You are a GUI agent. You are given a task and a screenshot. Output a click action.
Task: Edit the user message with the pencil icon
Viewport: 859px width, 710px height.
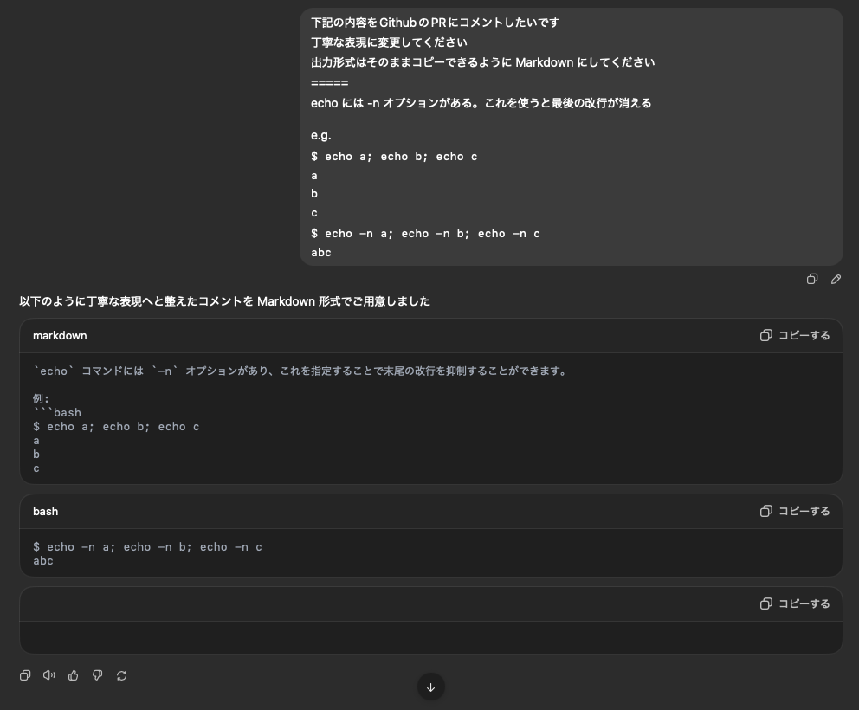836,279
